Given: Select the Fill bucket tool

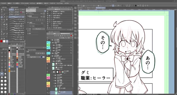Looking at the screenshot, I should point(4,24).
